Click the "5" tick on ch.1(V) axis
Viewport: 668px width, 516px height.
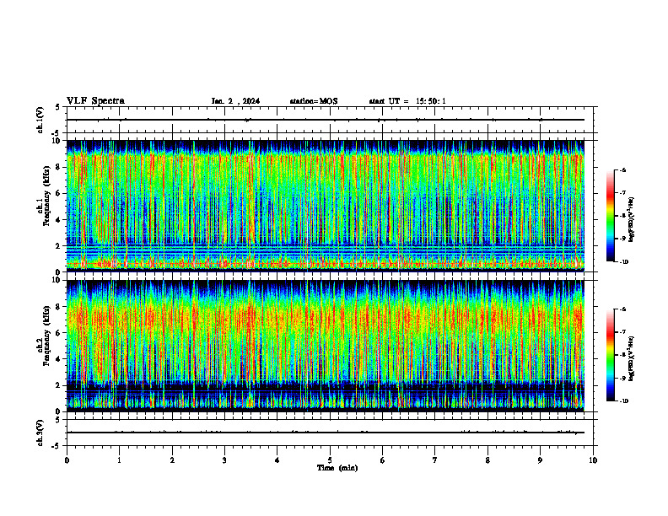[x=58, y=107]
